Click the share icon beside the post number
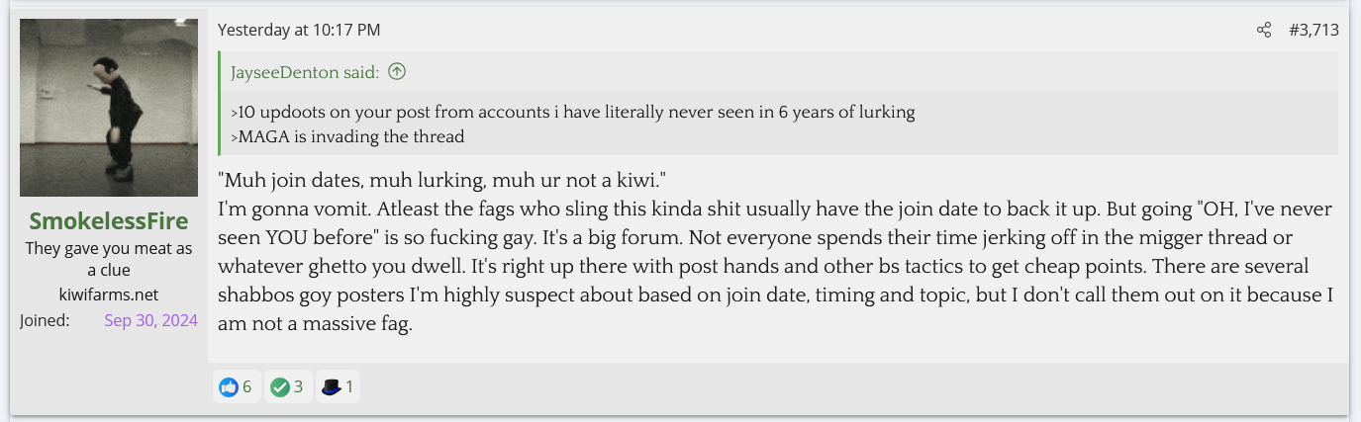This screenshot has height=422, width=1361. tap(1263, 31)
